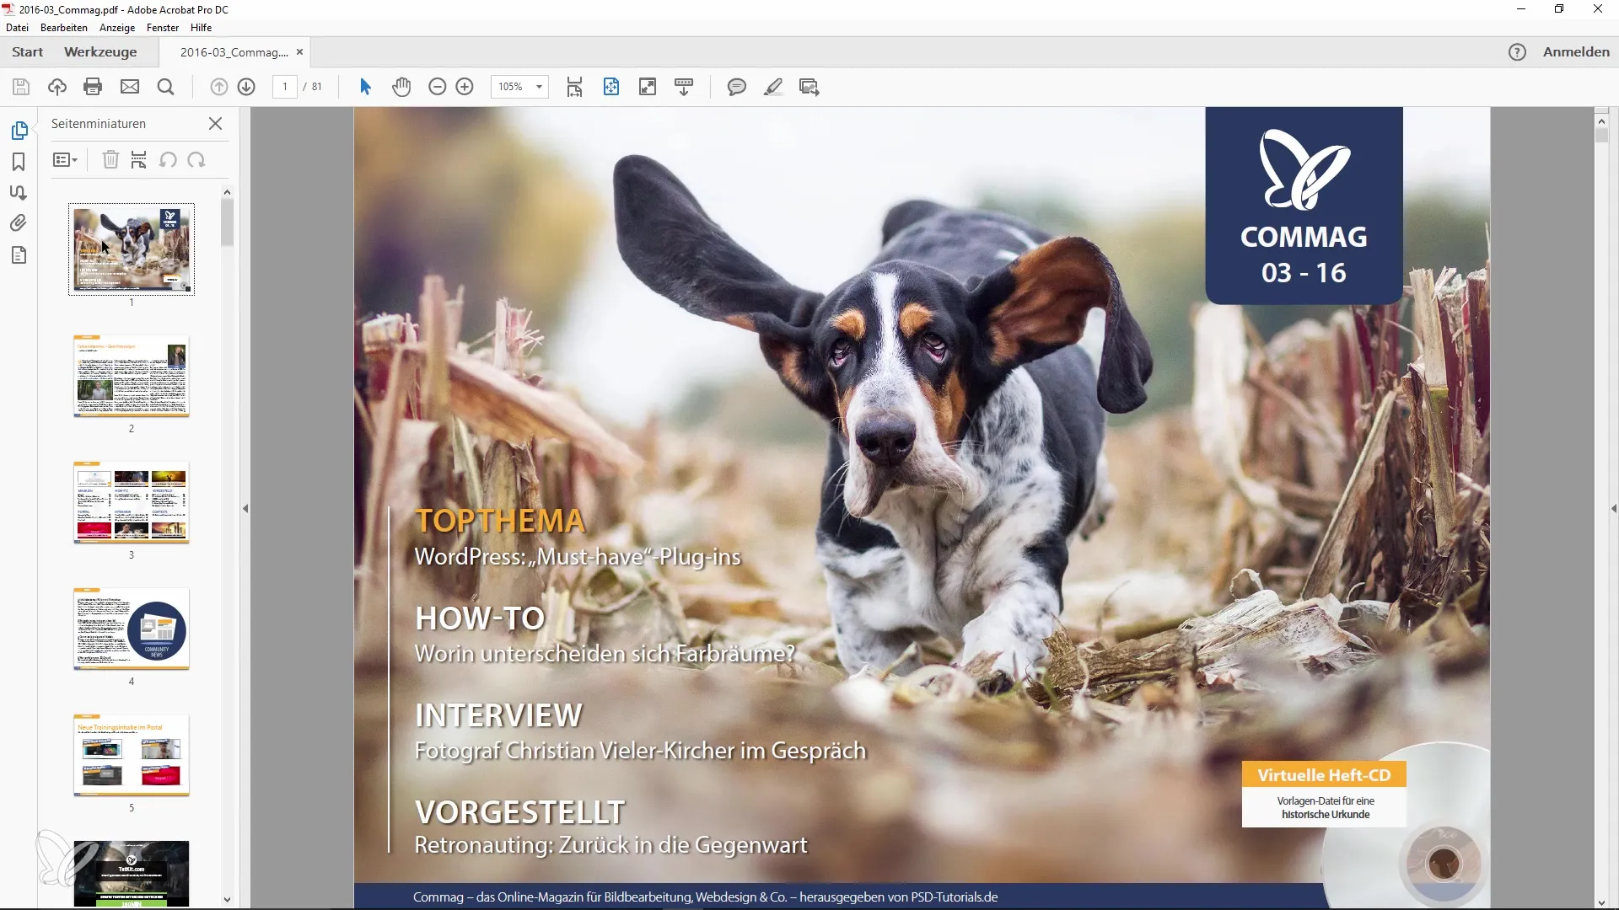Open the Fenster menu
This screenshot has width=1619, height=910.
pyautogui.click(x=163, y=28)
